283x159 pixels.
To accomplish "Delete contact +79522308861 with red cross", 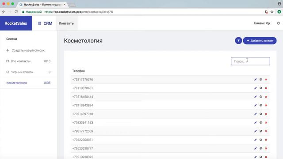I will click(x=266, y=140).
